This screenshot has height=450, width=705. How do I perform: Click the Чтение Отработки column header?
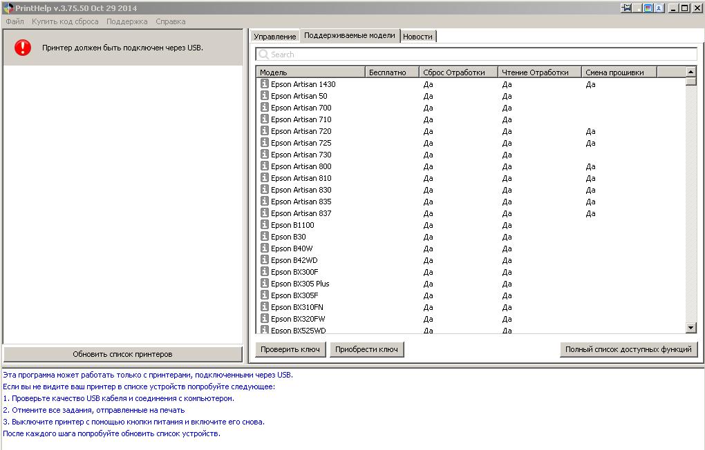click(x=540, y=72)
